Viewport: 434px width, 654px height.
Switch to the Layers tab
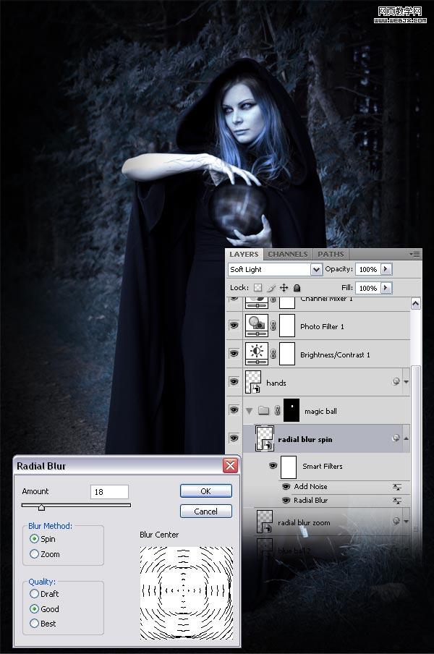(x=244, y=254)
